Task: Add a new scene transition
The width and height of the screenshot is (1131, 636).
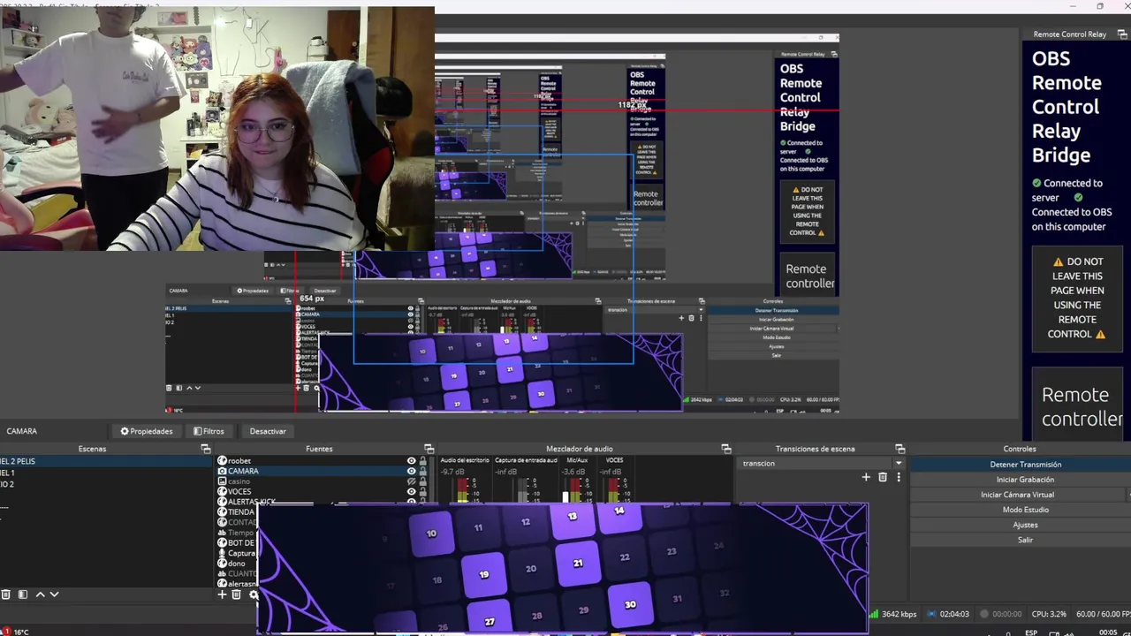Action: pyautogui.click(x=866, y=477)
